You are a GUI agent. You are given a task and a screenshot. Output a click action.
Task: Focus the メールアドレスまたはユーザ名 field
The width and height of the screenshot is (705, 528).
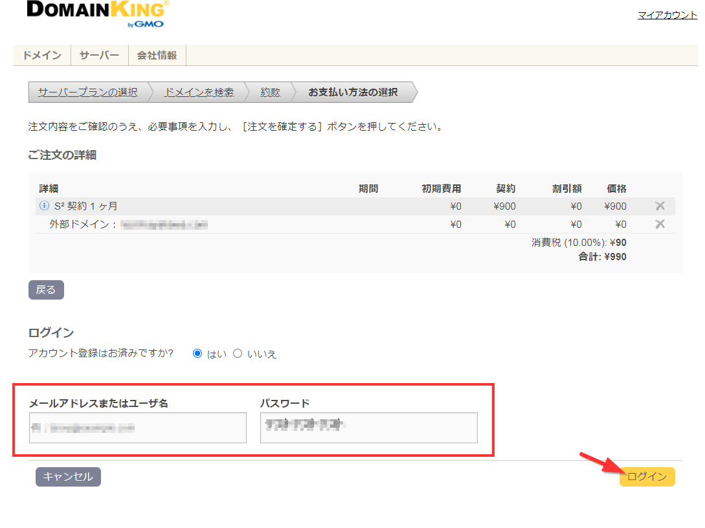click(x=138, y=428)
